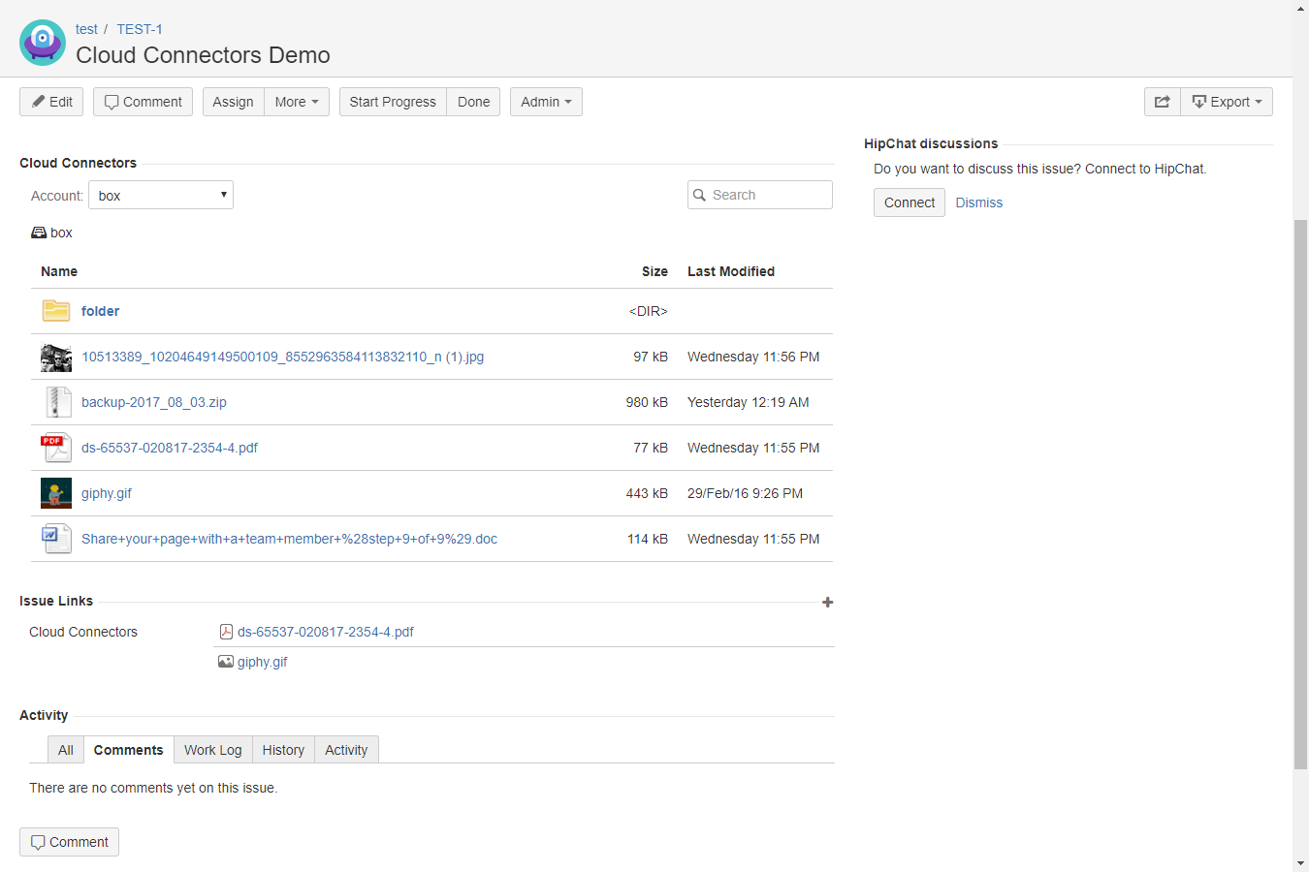Switch to the All activity tab

(x=66, y=750)
